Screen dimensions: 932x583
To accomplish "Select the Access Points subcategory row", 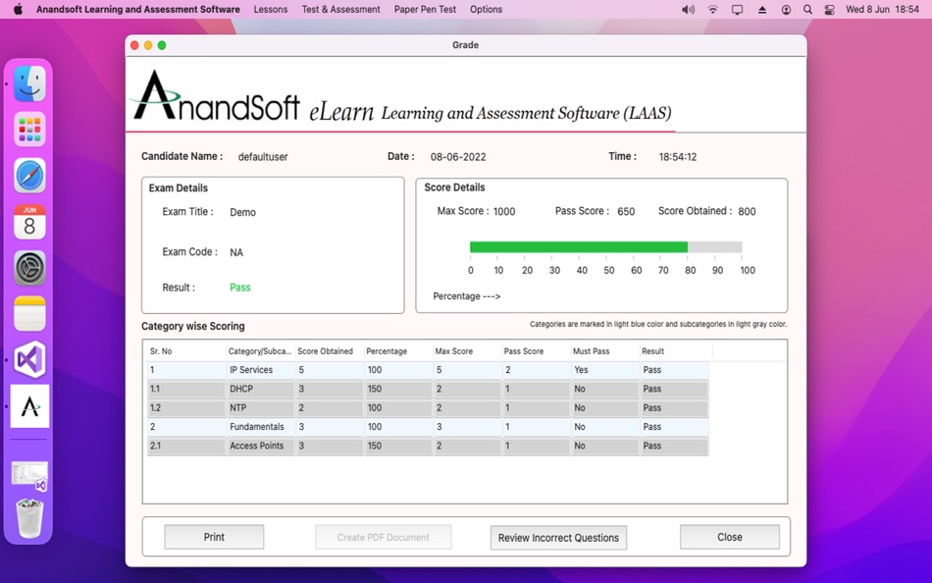I will pyautogui.click(x=428, y=447).
